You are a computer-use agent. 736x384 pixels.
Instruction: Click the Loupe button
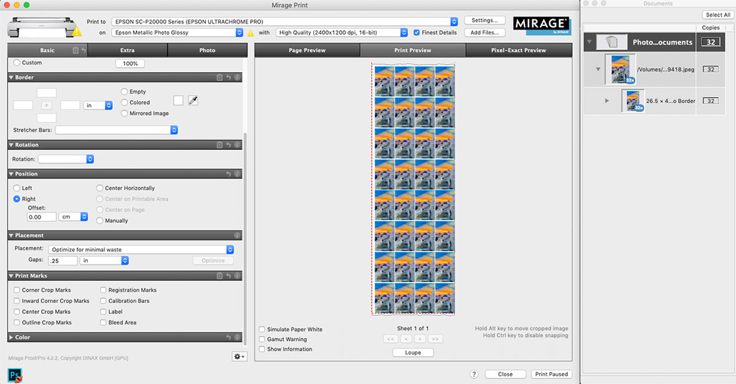(413, 352)
